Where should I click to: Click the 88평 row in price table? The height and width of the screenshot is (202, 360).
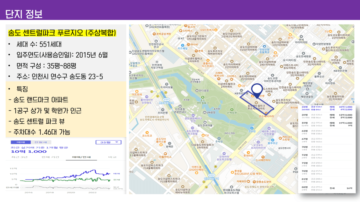[x=327, y=188]
